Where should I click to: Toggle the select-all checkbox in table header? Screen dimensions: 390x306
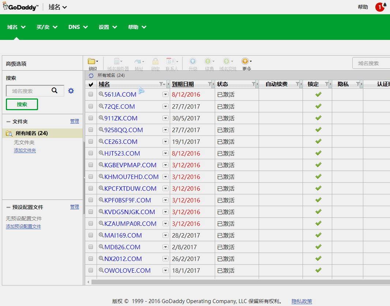91,85
